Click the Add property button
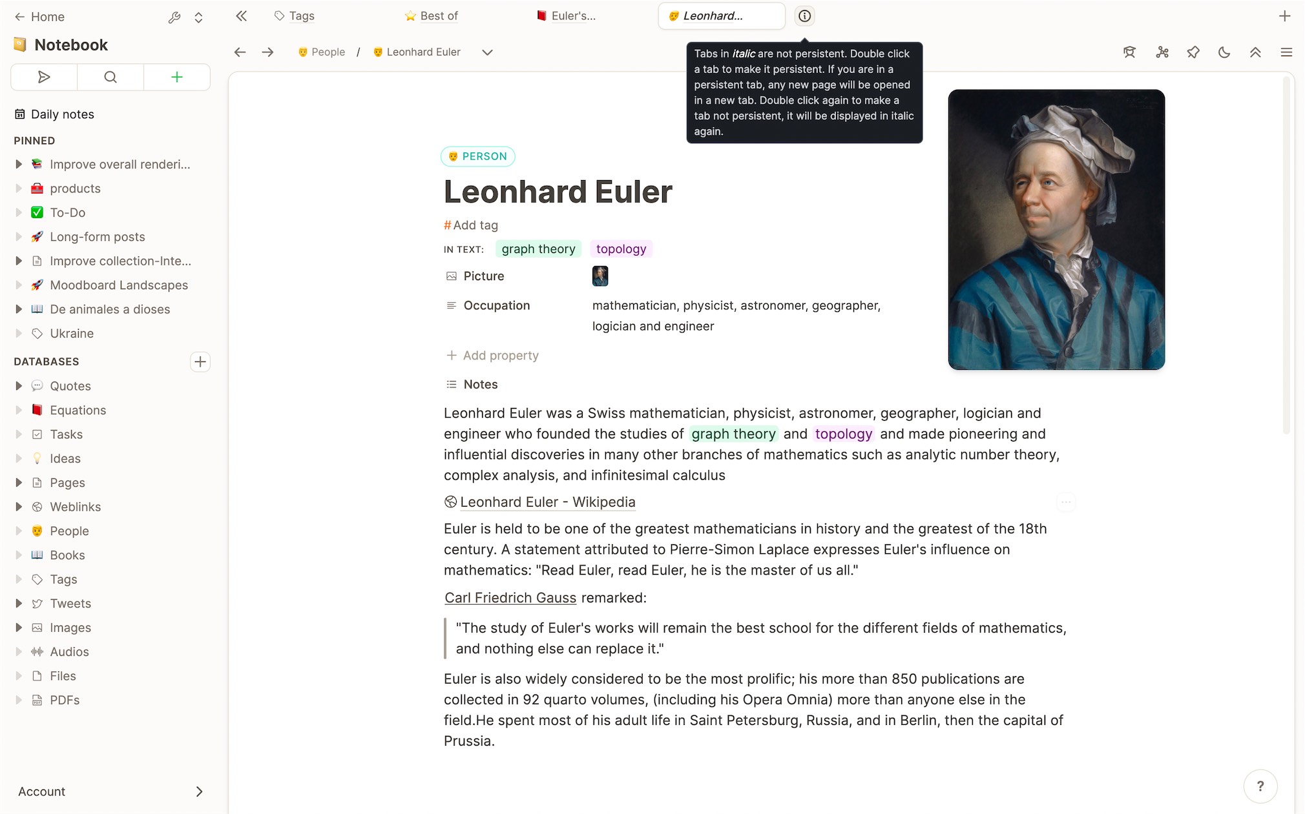This screenshot has width=1305, height=814. point(492,354)
